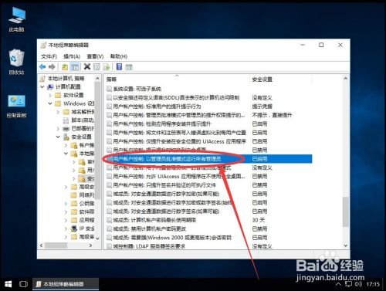Select policy 用户帐户控制: 标准用户的提升提示行为
The width and height of the screenshot is (386, 291).
157,107
